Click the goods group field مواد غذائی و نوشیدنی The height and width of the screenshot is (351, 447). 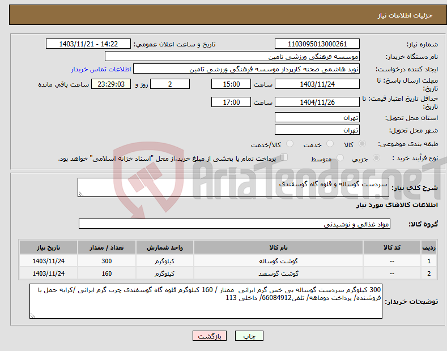tap(235, 224)
